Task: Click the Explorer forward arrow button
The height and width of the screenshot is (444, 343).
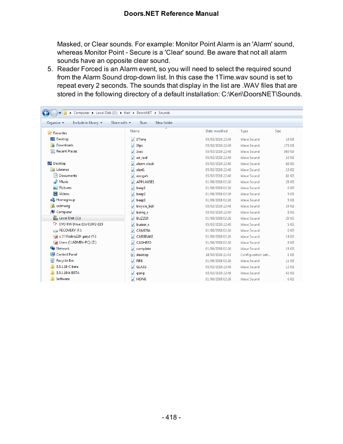Action: pos(54,113)
